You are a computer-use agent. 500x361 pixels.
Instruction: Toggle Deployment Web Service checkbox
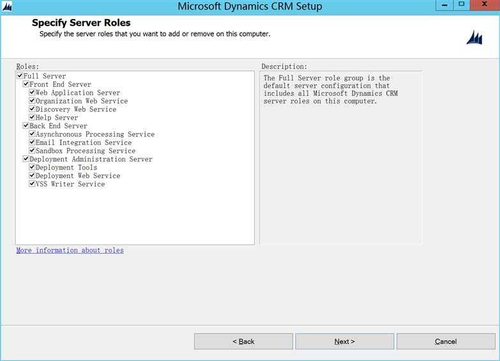[32, 175]
